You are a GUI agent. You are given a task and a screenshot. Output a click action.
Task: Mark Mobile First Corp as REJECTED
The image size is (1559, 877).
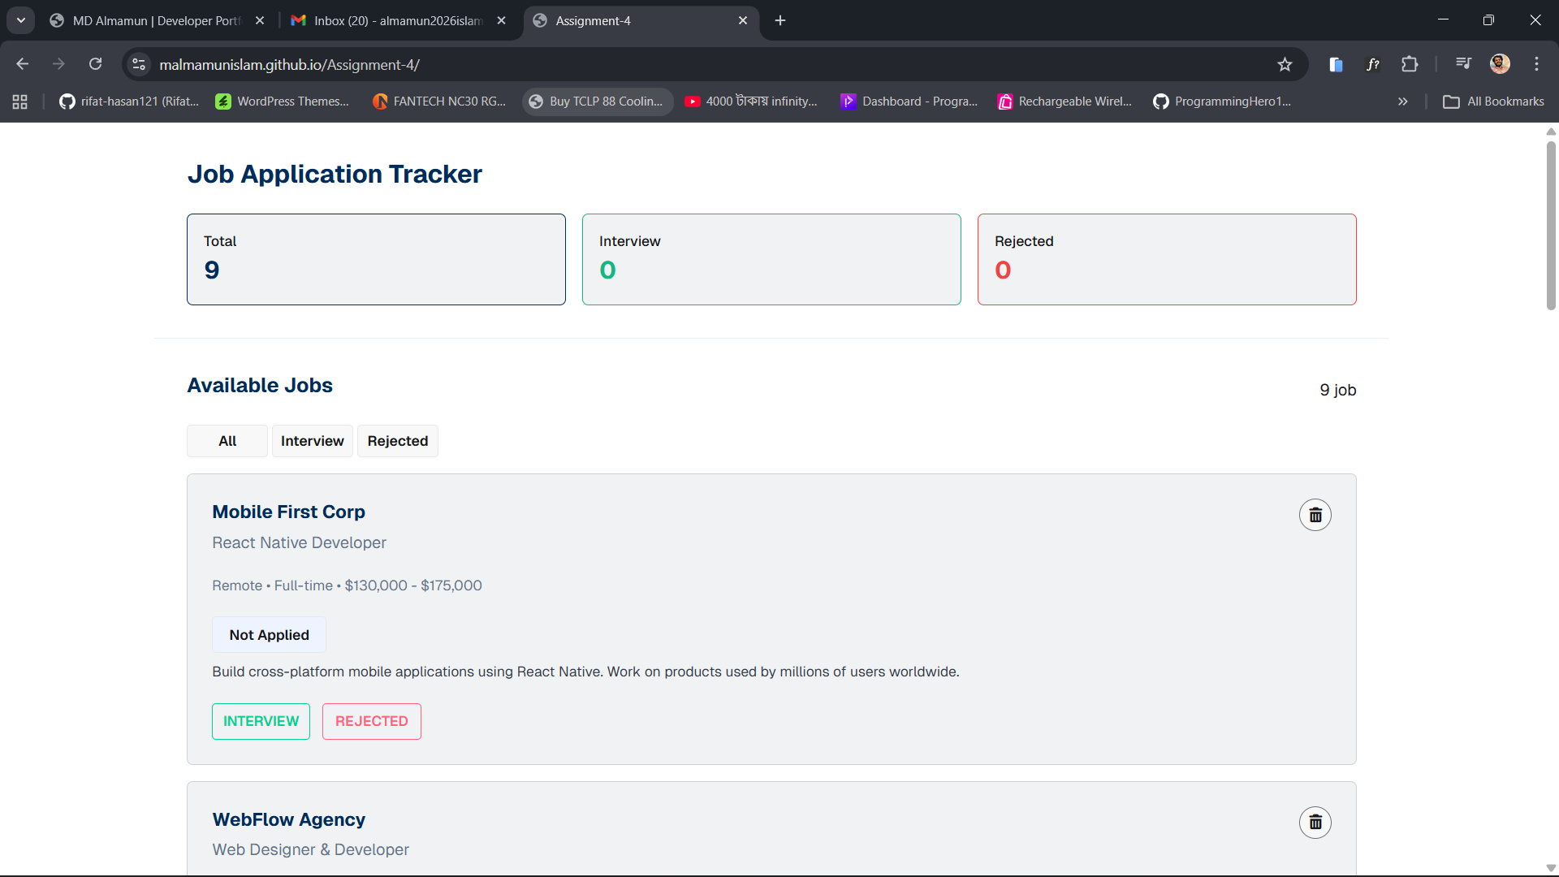coord(371,721)
